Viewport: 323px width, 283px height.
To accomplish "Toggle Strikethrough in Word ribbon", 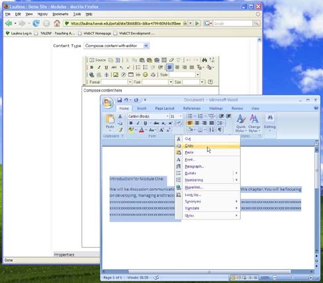I will 156,123.
